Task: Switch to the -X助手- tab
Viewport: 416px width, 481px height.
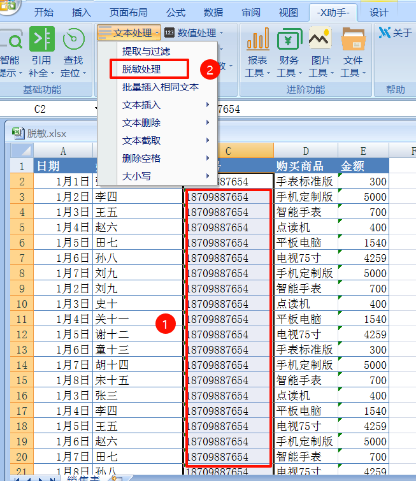Action: click(333, 12)
